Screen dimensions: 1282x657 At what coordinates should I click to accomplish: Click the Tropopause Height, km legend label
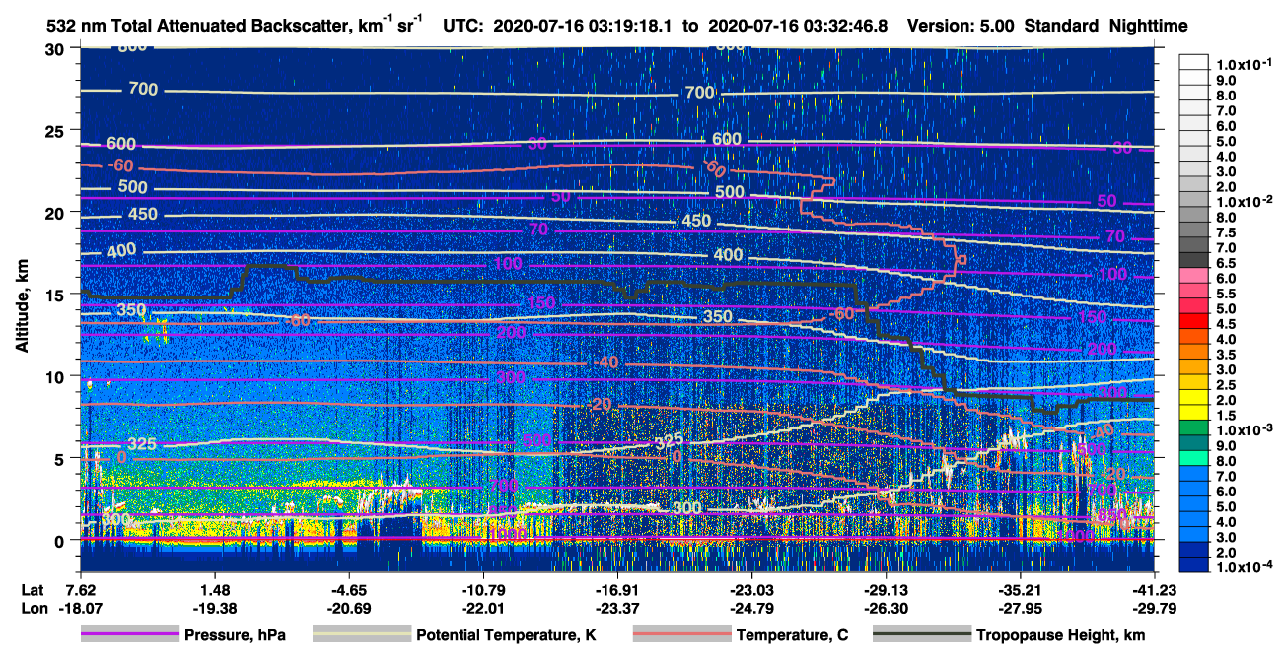pyautogui.click(x=1059, y=636)
